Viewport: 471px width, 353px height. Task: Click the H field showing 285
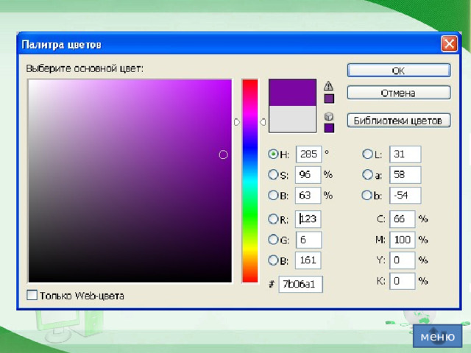tap(308, 154)
